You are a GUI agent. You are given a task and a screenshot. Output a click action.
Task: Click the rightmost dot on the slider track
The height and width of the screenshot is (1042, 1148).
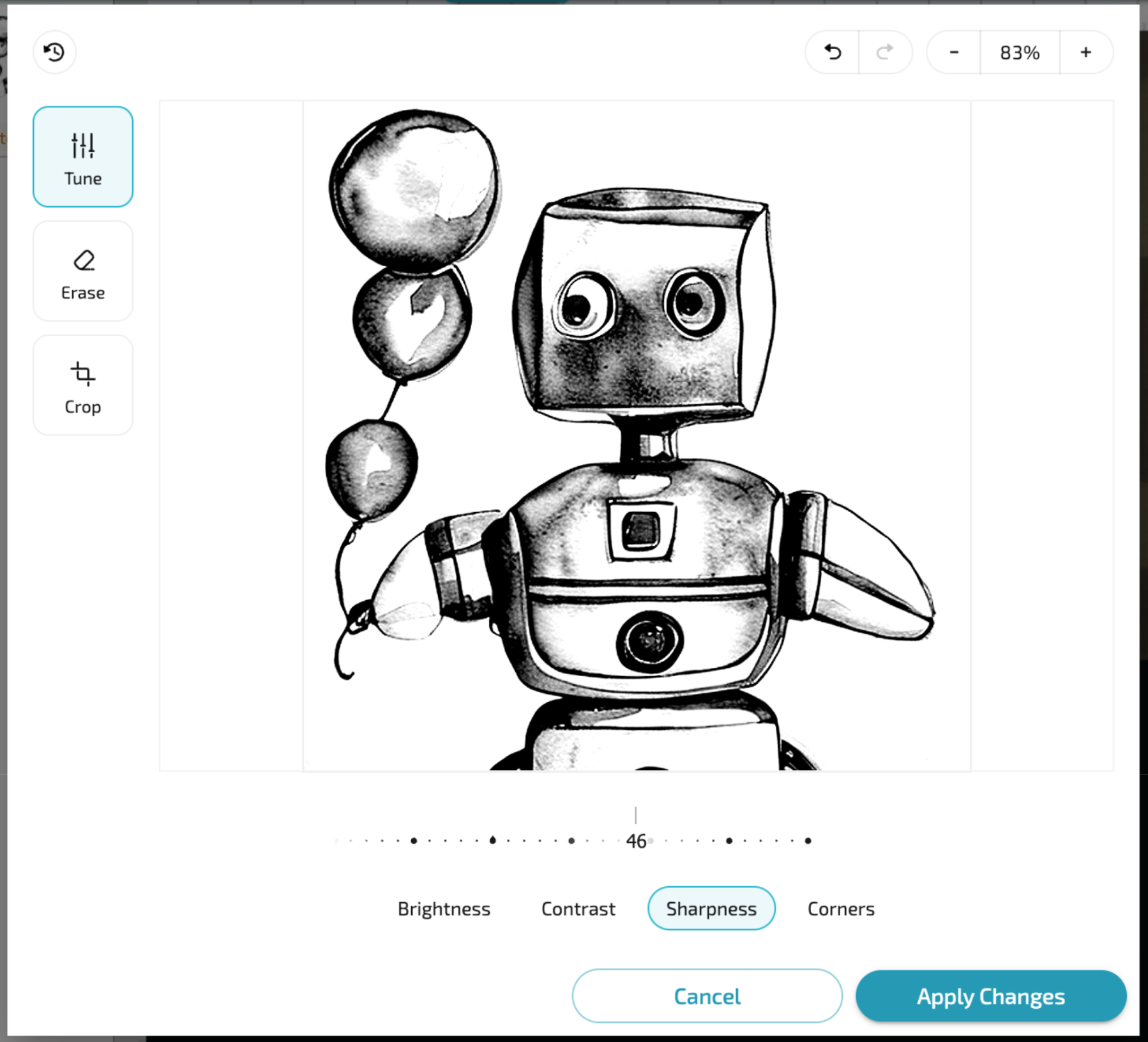pos(808,840)
